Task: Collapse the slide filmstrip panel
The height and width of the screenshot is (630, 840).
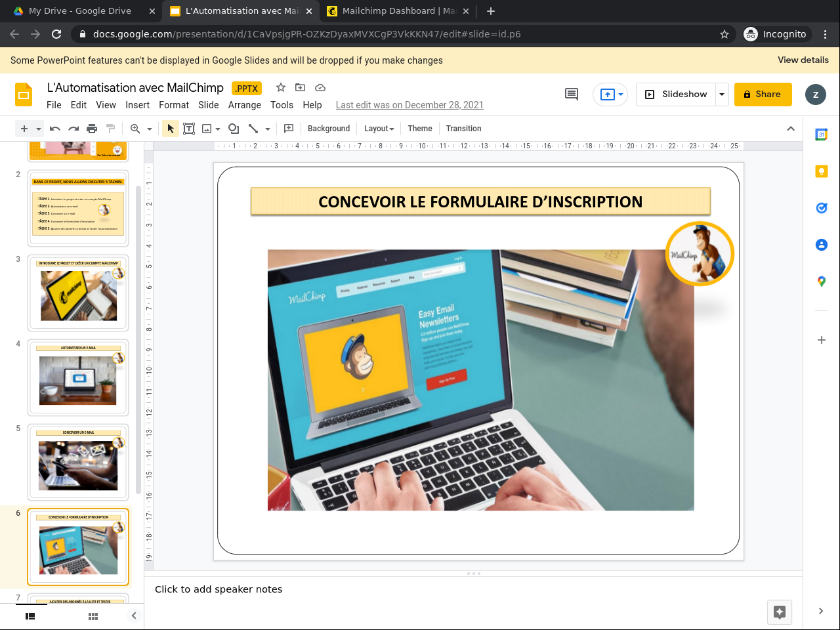Action: point(134,616)
